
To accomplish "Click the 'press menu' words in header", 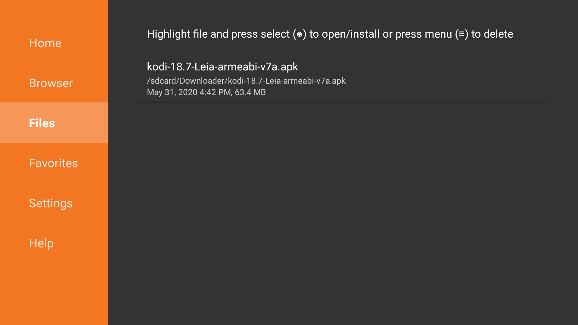I will coord(424,34).
